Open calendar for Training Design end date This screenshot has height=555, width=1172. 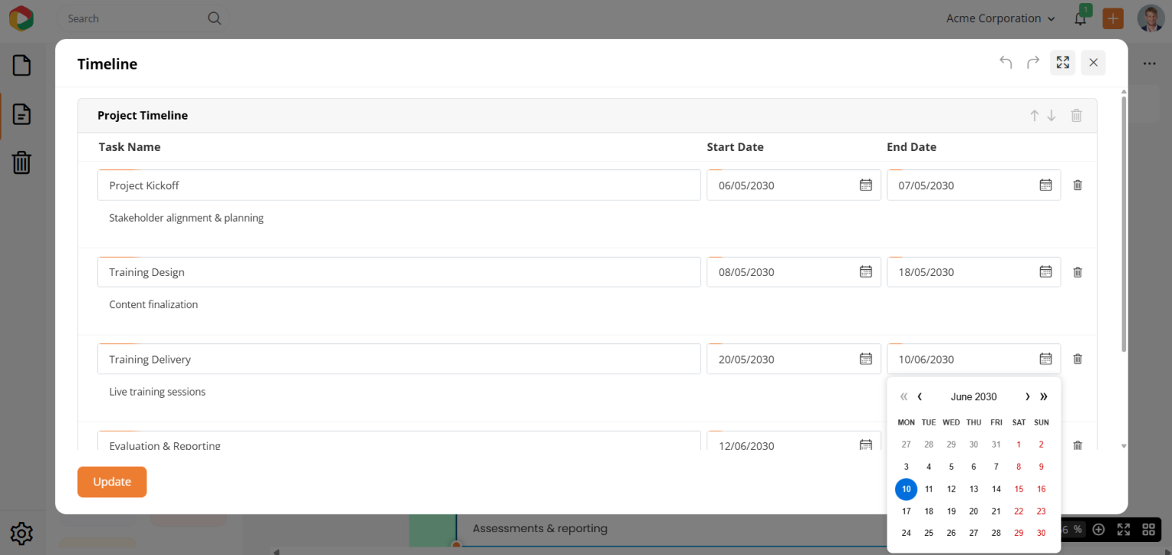[1045, 272]
